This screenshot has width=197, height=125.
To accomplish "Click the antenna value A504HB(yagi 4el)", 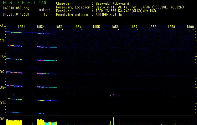I will click(111, 15).
